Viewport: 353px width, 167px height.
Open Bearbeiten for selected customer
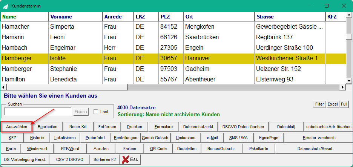pos(48,127)
